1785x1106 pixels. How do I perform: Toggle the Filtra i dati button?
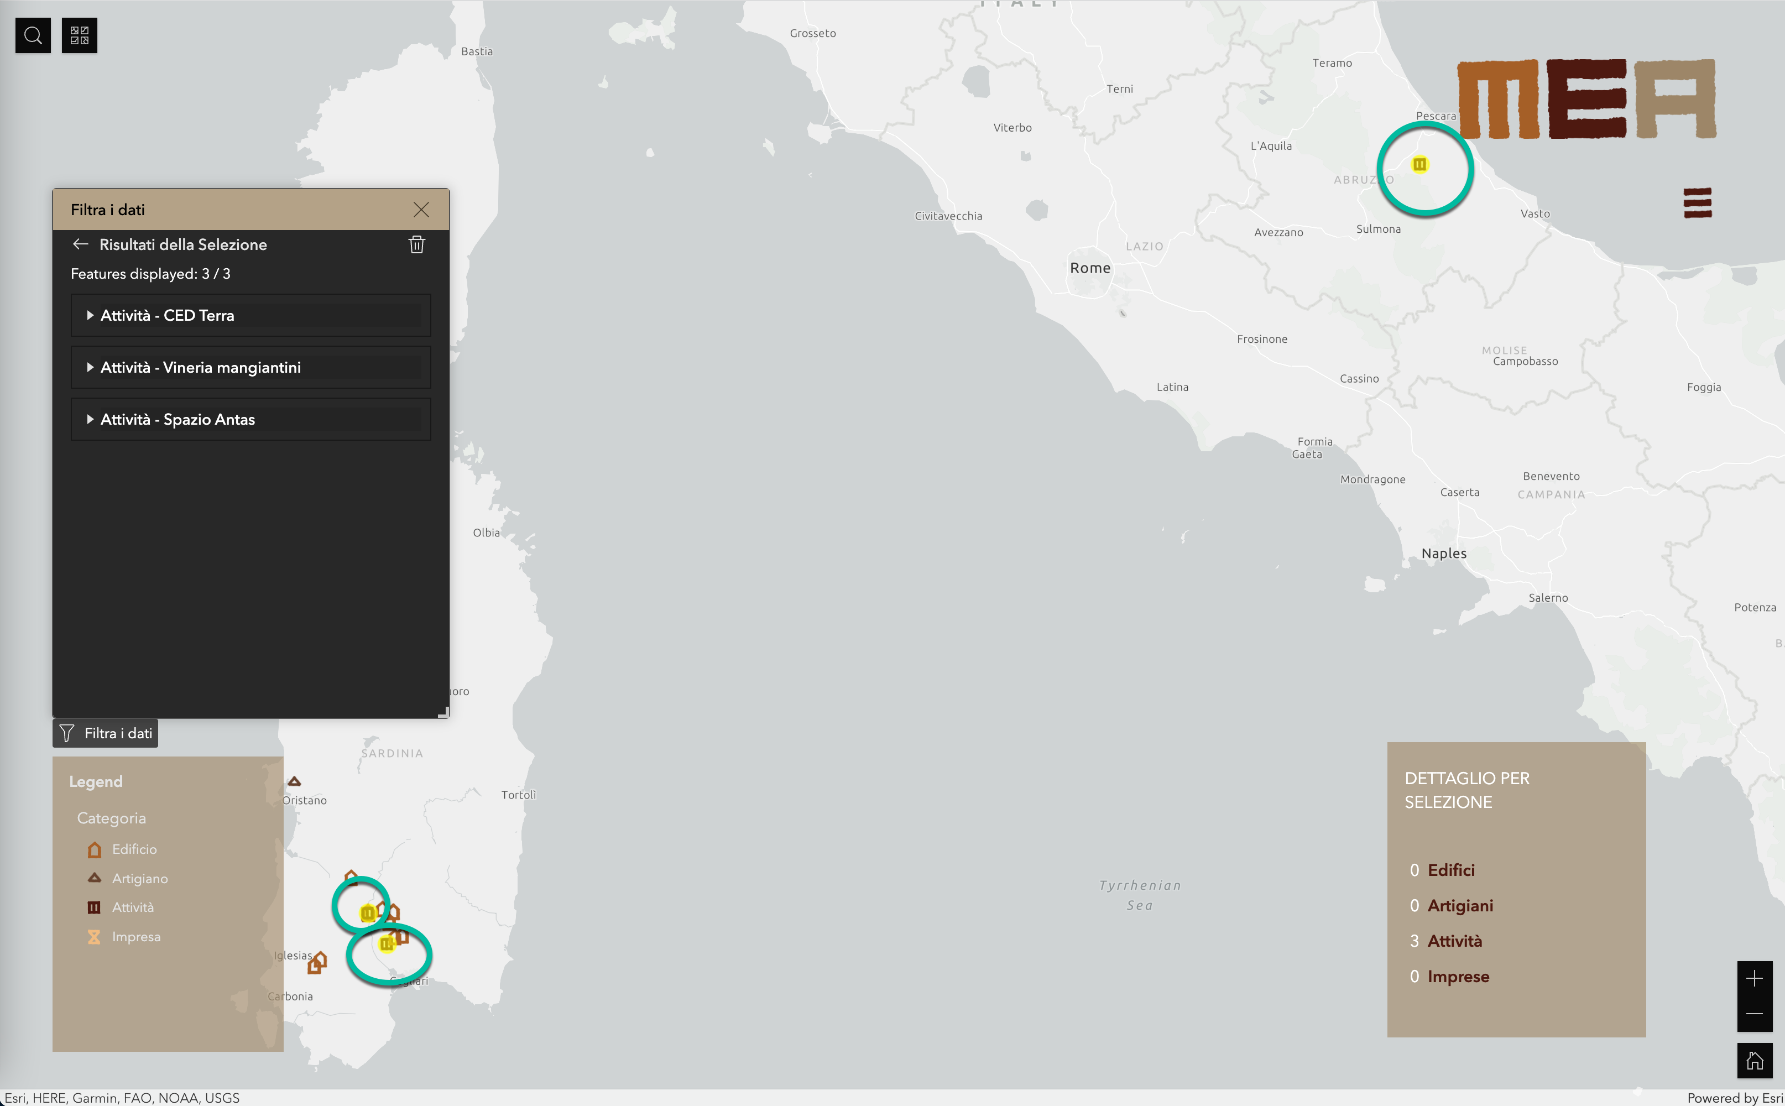105,733
